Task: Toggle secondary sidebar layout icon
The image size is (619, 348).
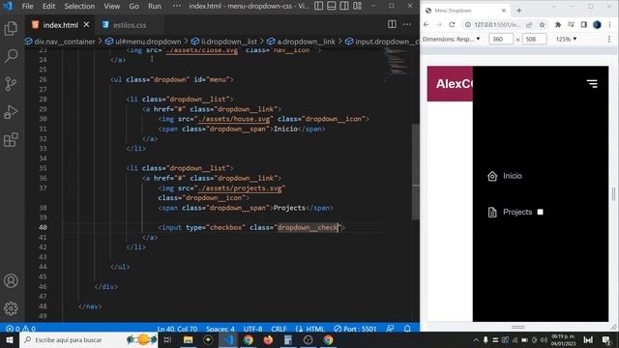Action: click(x=344, y=6)
